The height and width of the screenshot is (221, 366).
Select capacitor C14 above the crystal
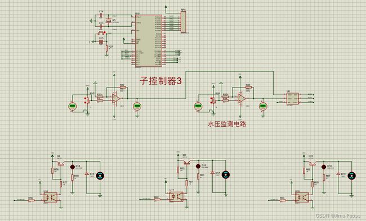click(101, 15)
